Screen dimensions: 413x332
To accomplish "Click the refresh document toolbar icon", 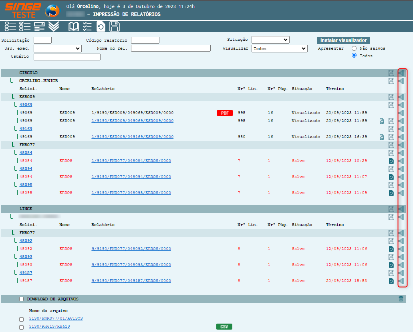I will tap(101, 26).
